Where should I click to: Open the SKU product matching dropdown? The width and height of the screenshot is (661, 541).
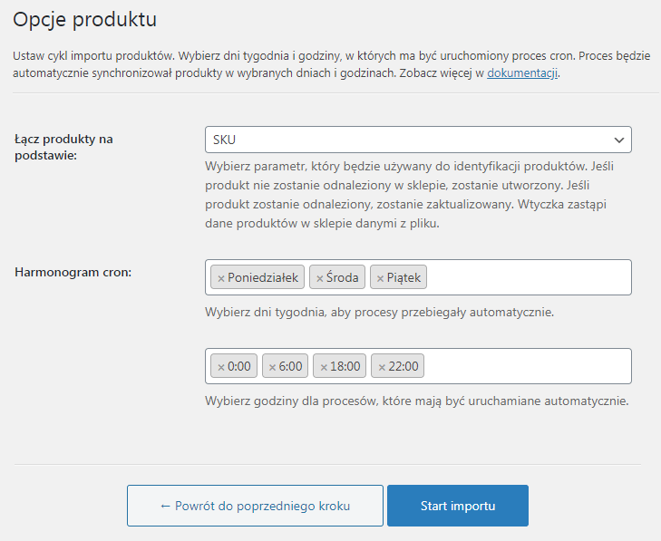coord(418,140)
